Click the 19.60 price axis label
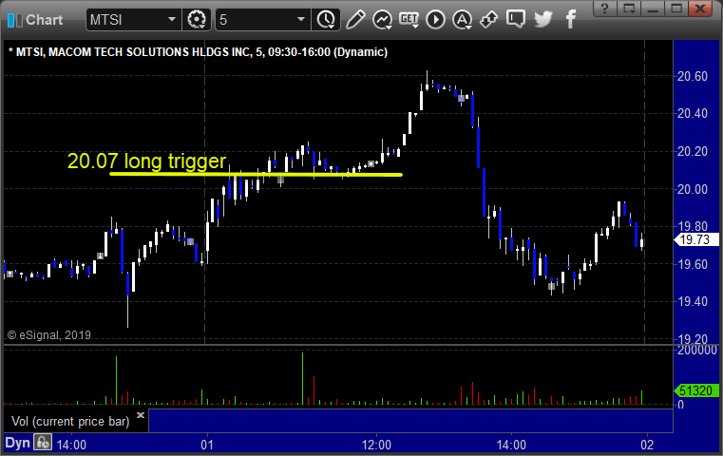This screenshot has height=456, width=723. point(692,264)
